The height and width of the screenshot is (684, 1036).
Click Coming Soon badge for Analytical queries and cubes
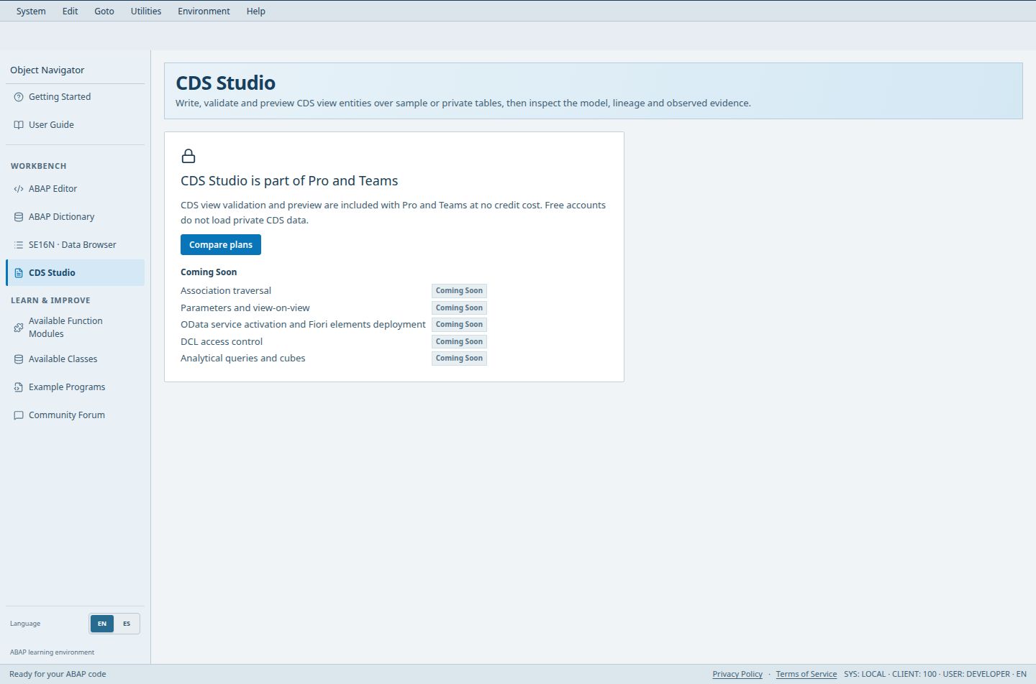click(459, 359)
